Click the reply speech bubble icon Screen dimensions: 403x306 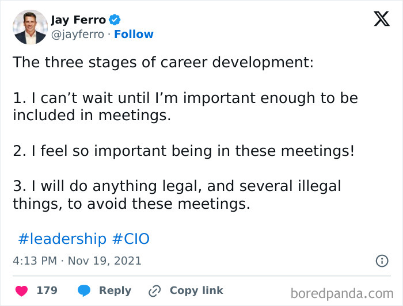click(x=84, y=290)
